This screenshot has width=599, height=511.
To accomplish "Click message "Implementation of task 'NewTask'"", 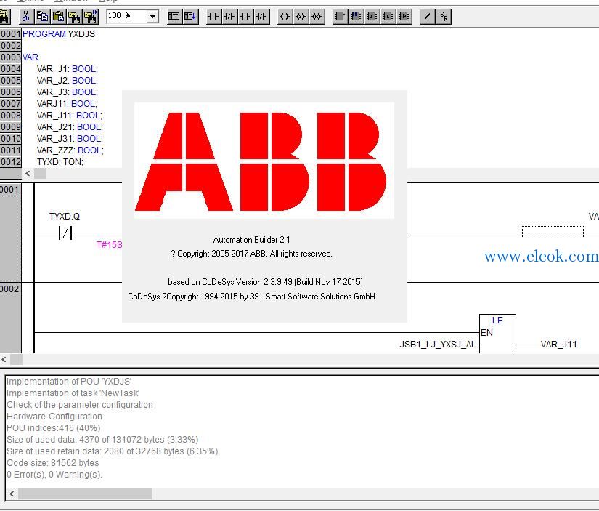I will coord(73,393).
